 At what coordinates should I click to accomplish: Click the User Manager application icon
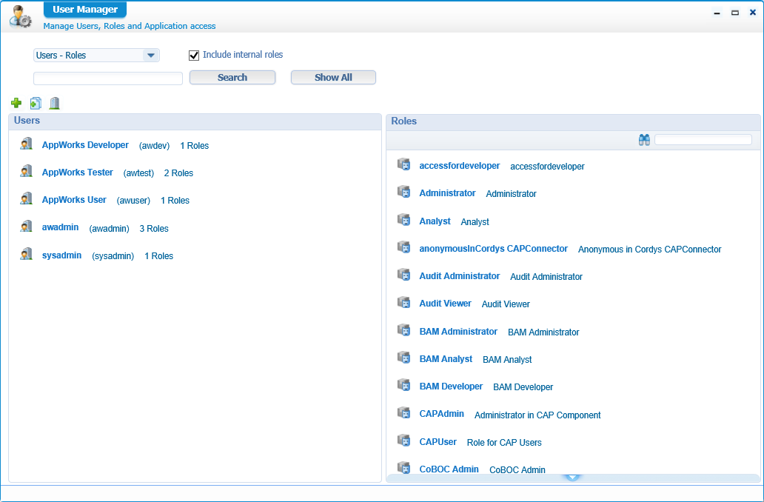[21, 16]
